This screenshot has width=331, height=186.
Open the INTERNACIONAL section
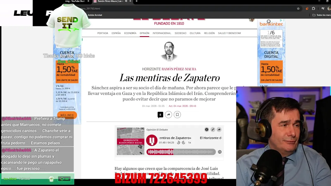(162, 33)
